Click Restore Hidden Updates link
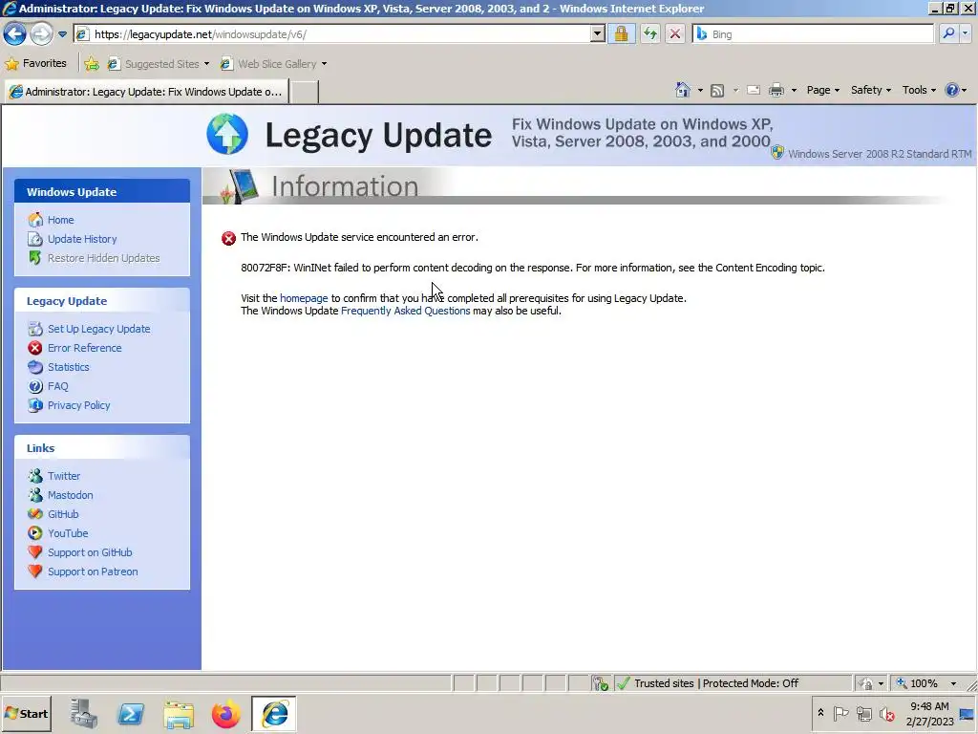Image resolution: width=978 pixels, height=734 pixels. [x=103, y=258]
